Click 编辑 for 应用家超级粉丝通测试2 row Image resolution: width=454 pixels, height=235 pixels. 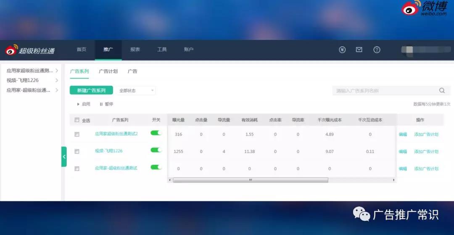(403, 134)
